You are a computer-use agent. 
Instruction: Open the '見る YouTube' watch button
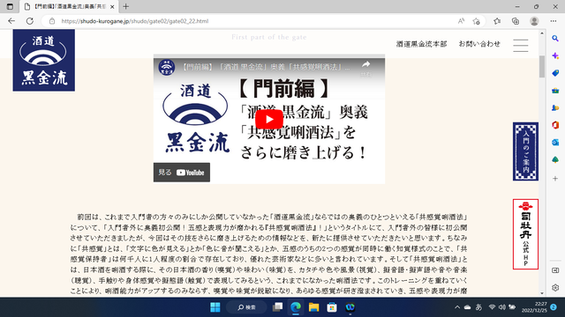(182, 173)
